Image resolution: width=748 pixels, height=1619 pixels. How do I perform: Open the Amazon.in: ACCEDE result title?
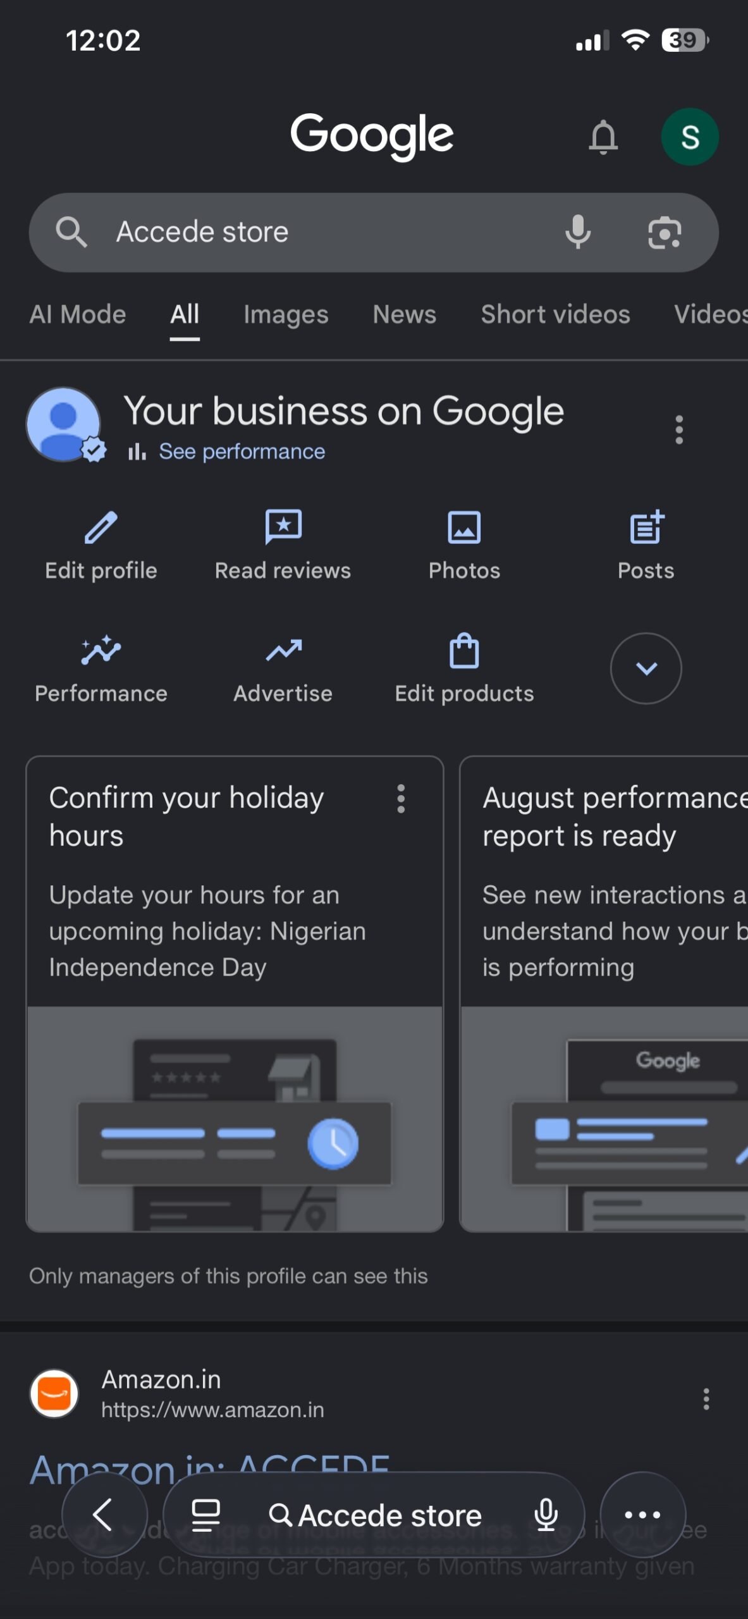[x=210, y=1470]
